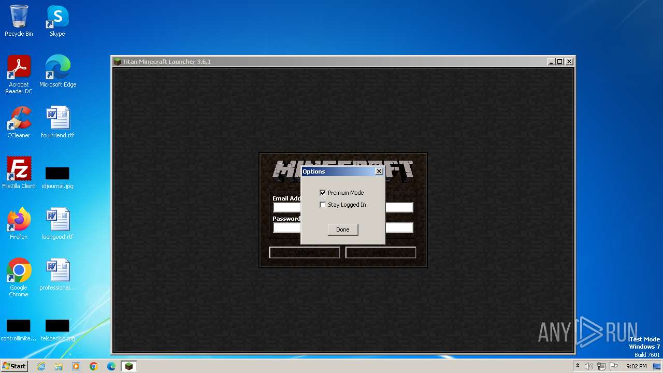Viewport: 663px width, 373px height.
Task: Open the Windows Start menu
Action: click(x=14, y=366)
